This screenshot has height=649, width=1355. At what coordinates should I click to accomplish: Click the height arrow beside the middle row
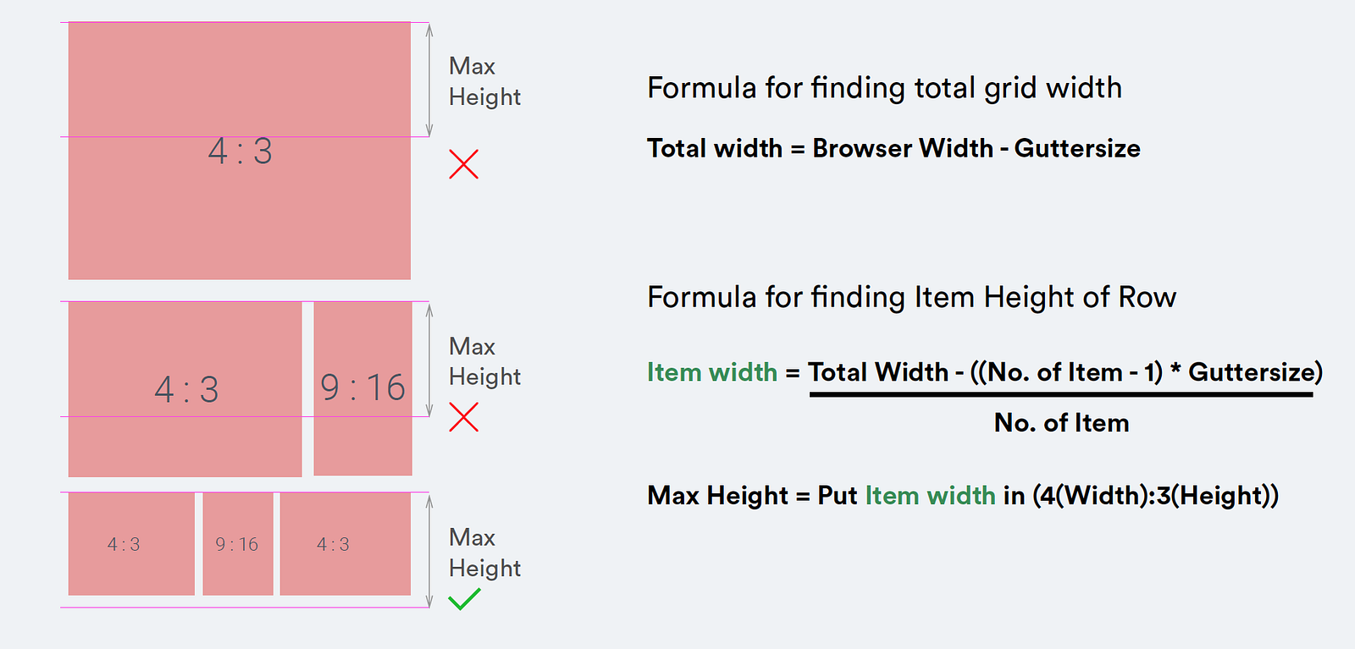click(429, 360)
